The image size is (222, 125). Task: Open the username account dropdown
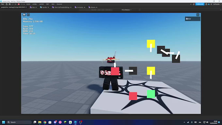click(217, 4)
